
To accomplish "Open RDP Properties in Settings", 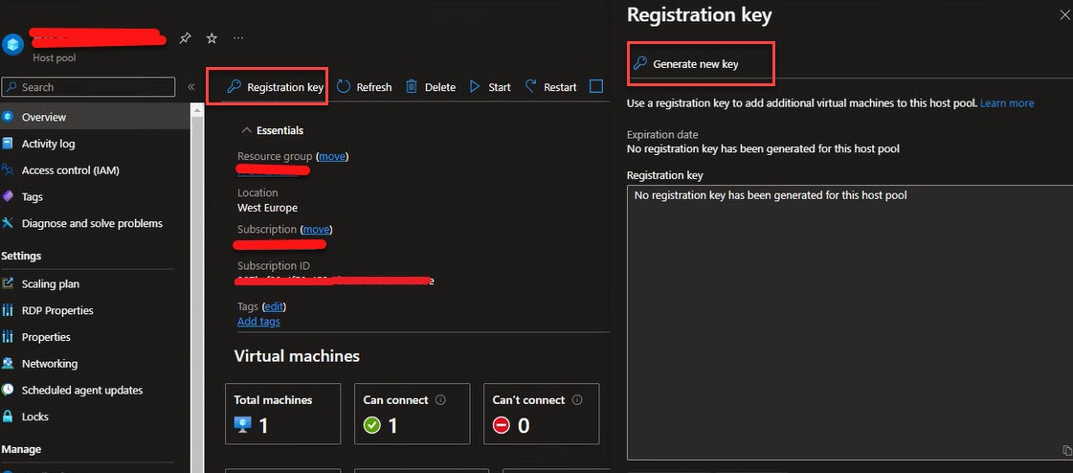I will coord(57,310).
